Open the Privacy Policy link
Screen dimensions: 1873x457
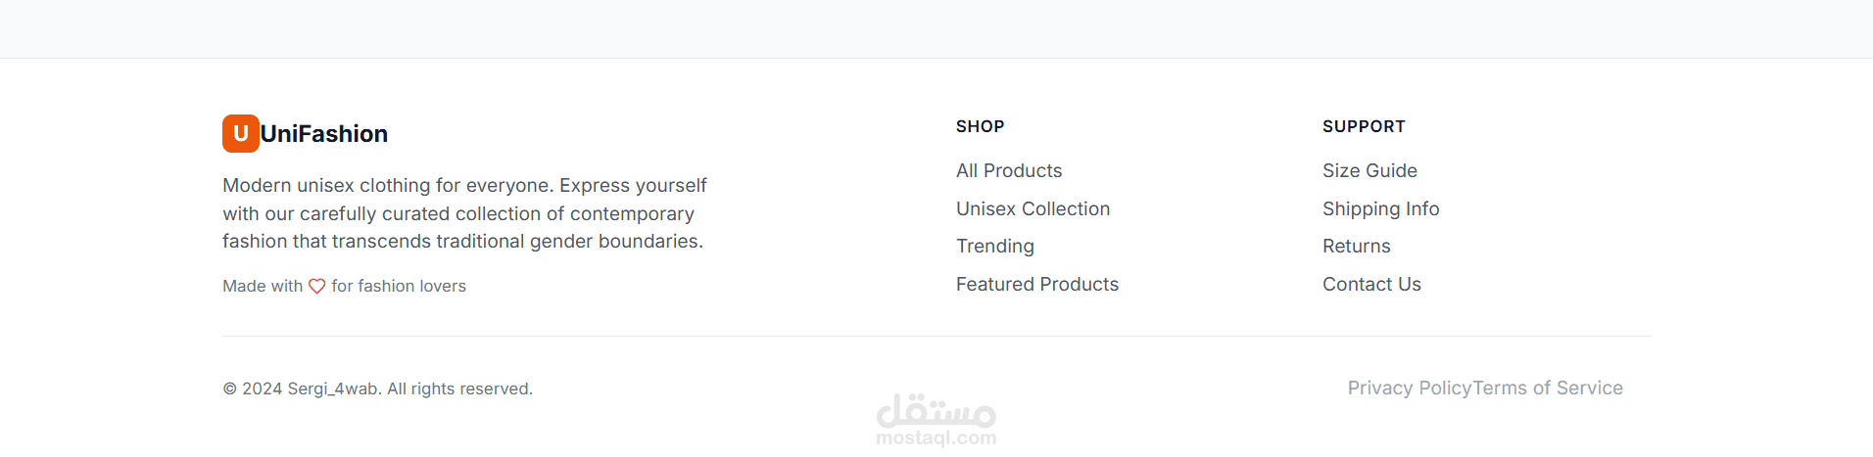(1409, 388)
